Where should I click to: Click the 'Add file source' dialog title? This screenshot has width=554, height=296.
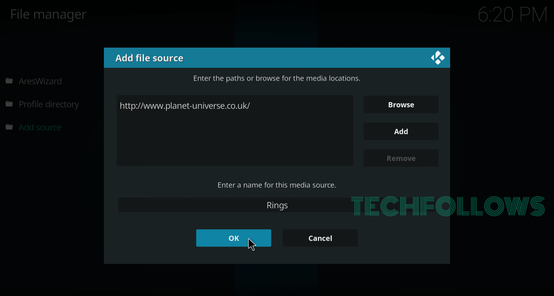(149, 58)
